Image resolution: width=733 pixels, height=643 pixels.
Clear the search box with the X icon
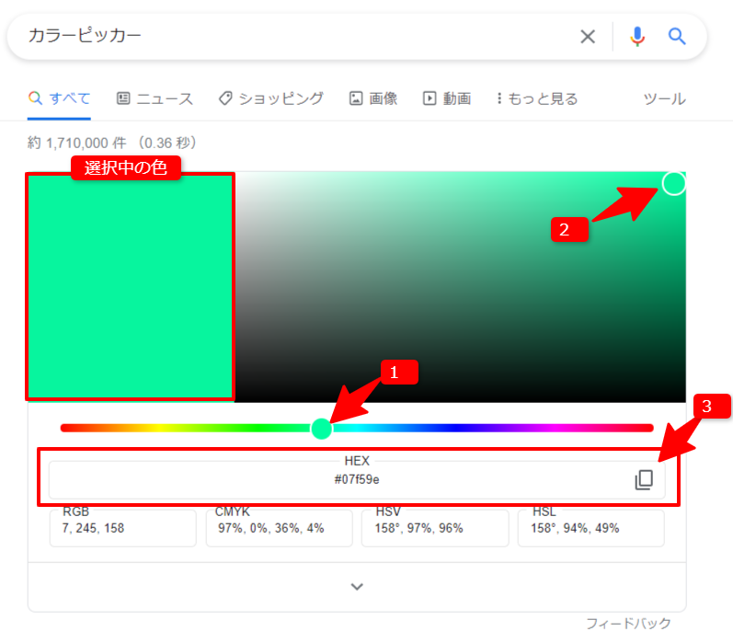(x=588, y=37)
